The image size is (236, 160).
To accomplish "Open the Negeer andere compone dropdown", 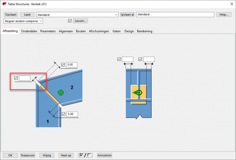I will tap(23, 21).
